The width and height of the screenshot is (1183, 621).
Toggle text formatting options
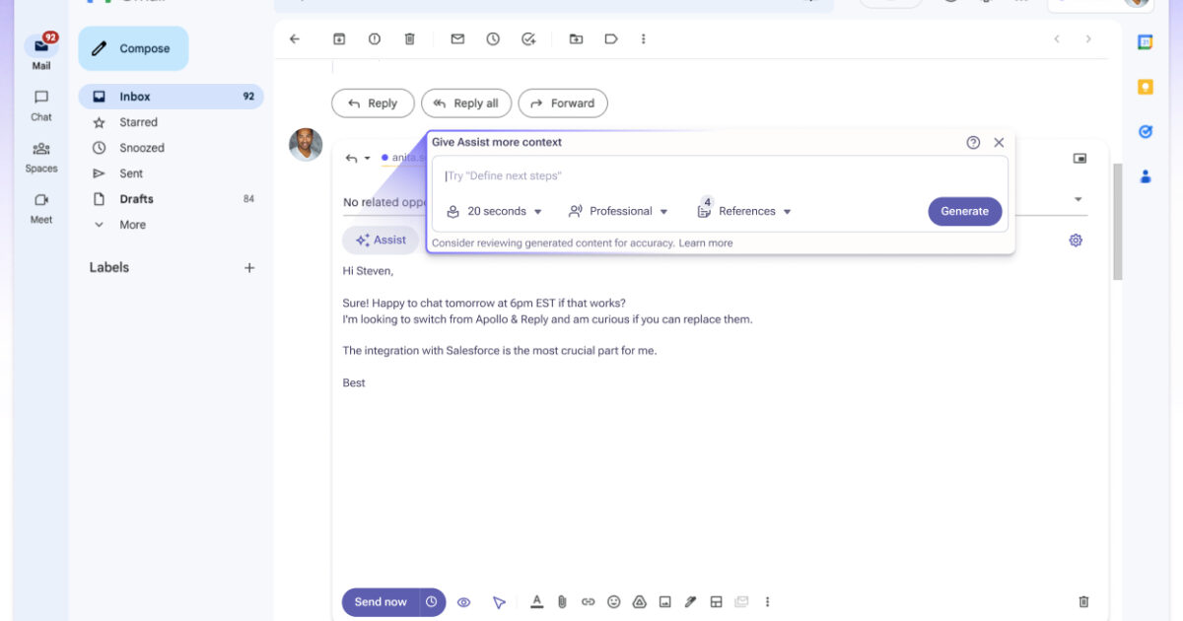(537, 601)
